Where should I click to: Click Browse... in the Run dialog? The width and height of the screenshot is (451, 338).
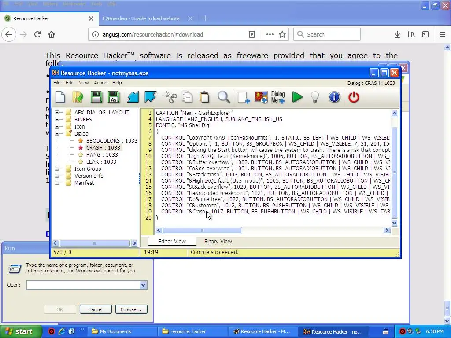[131, 309]
